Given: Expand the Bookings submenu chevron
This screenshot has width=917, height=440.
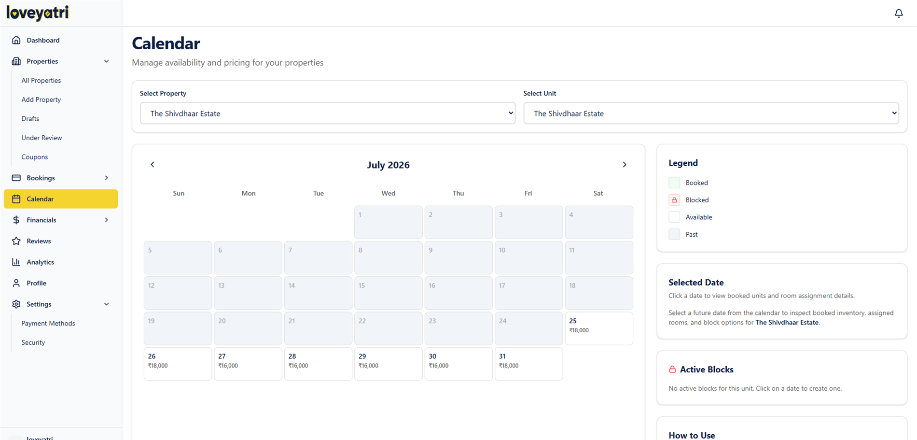Looking at the screenshot, I should coord(107,178).
